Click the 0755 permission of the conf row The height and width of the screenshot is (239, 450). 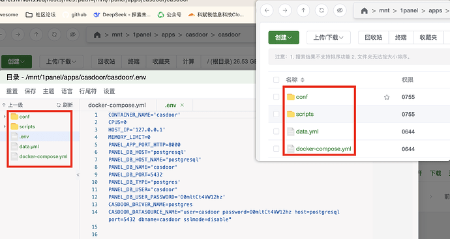point(408,97)
